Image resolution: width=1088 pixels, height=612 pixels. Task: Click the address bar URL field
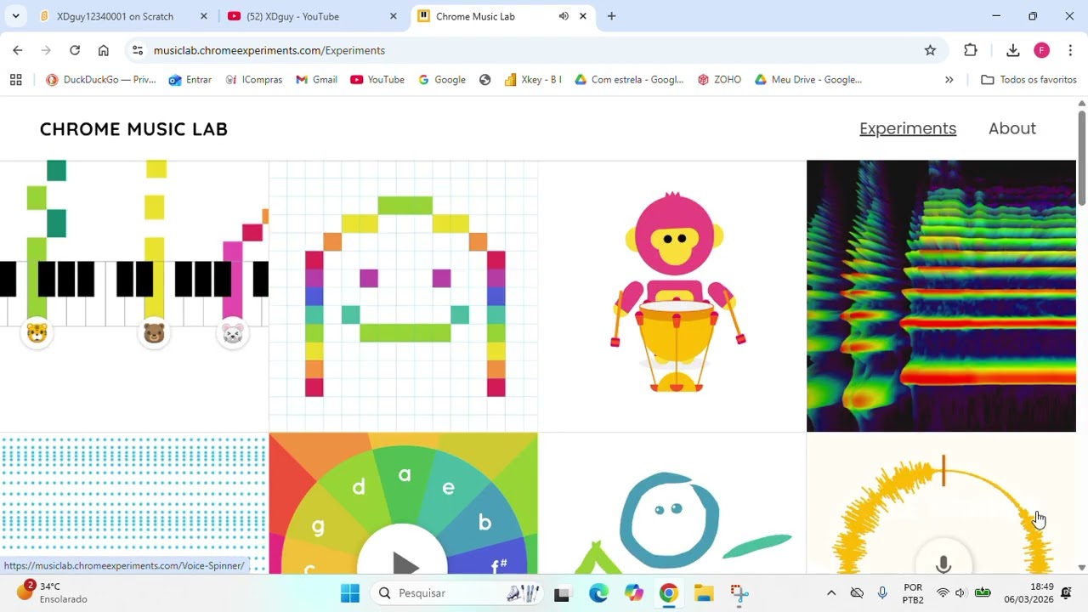(535, 50)
